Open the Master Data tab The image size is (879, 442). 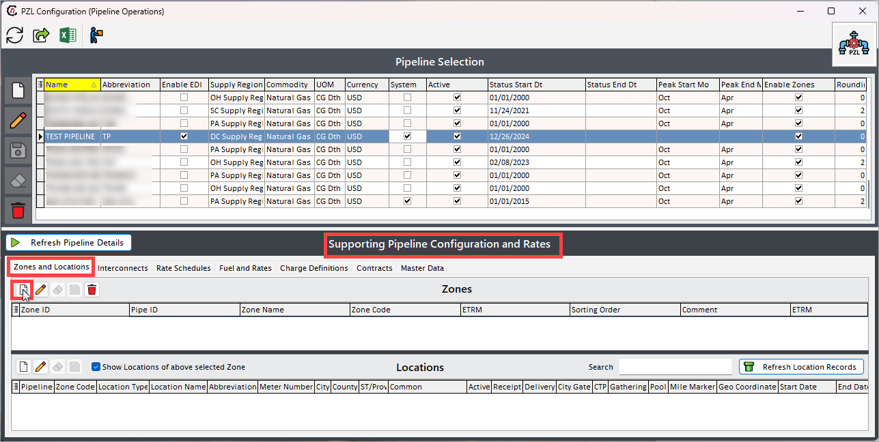pos(422,268)
